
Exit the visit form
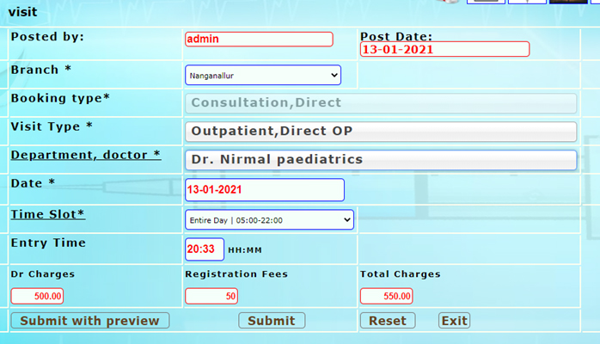coord(454,321)
